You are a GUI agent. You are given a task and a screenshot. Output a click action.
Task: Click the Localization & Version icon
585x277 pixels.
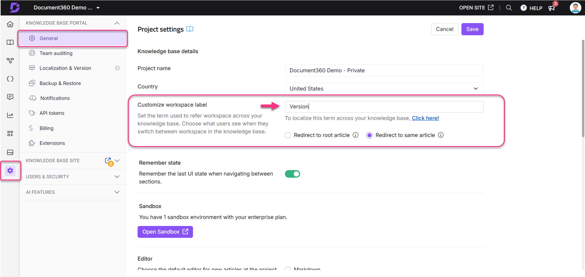(32, 68)
